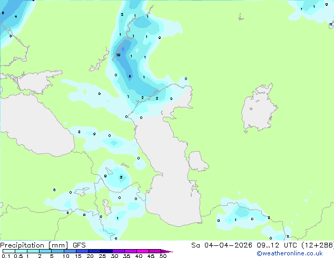Click the 'Sa 04-04-2026' date text
This screenshot has height=258, width=334.
click(222, 245)
